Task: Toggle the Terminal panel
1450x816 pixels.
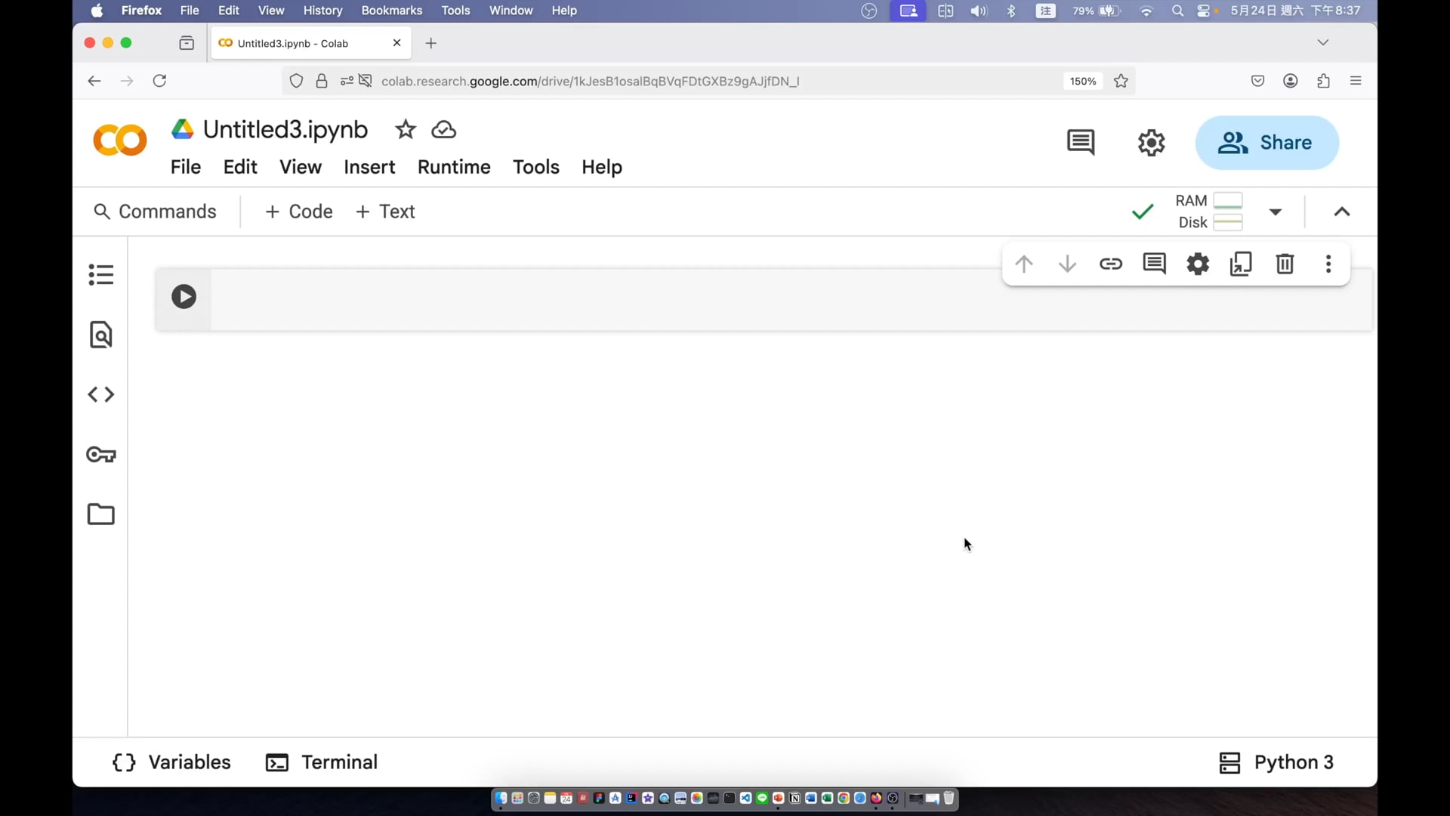Action: [322, 762]
